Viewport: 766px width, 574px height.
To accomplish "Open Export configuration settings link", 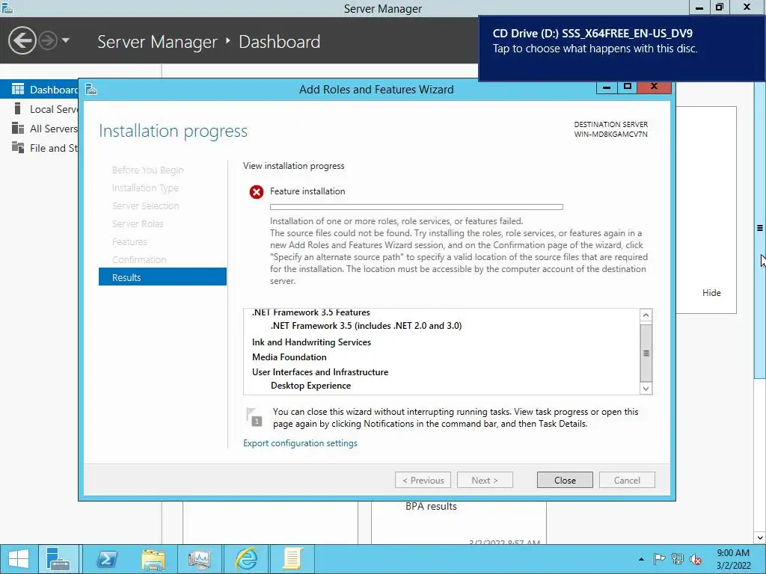I will [x=300, y=443].
